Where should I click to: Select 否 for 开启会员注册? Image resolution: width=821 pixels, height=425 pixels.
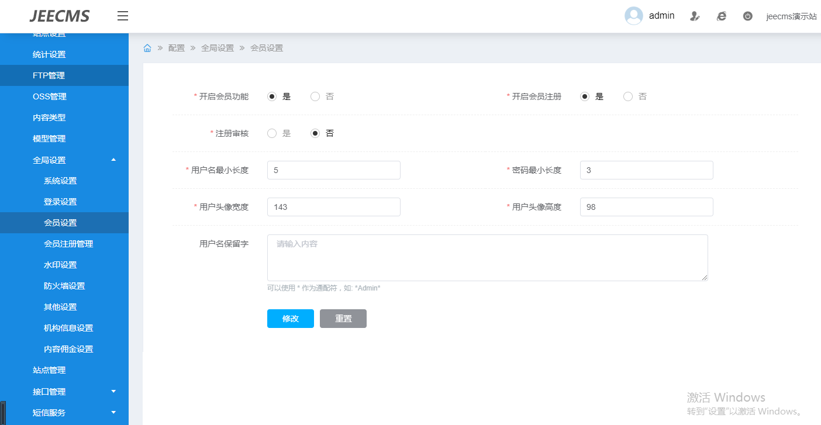(628, 96)
